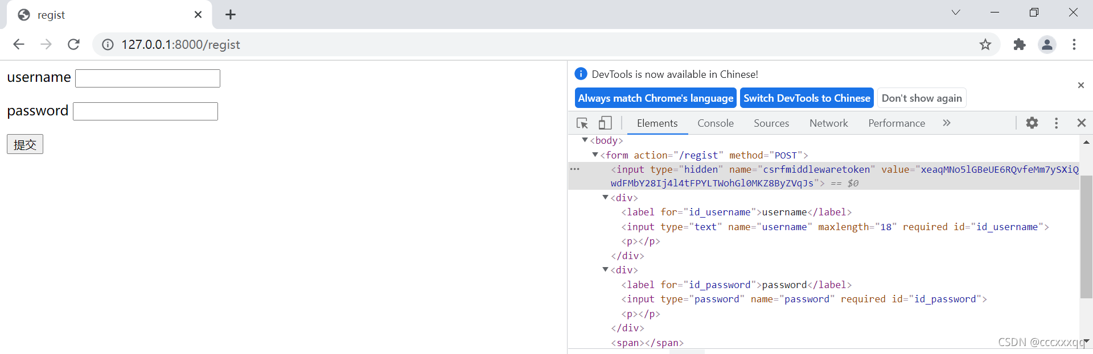Switch to the Network tab
Viewport: 1093px width, 354px height.
coord(829,123)
